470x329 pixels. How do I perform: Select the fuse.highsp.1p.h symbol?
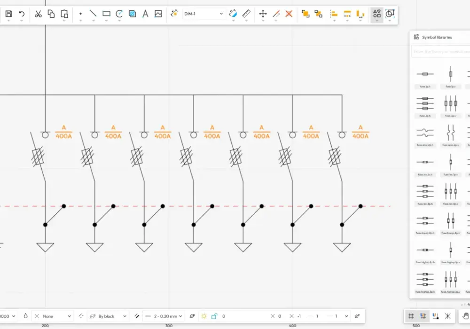(425, 254)
